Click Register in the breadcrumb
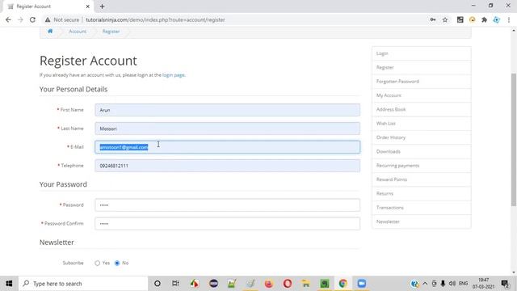517x291 pixels. point(111,32)
